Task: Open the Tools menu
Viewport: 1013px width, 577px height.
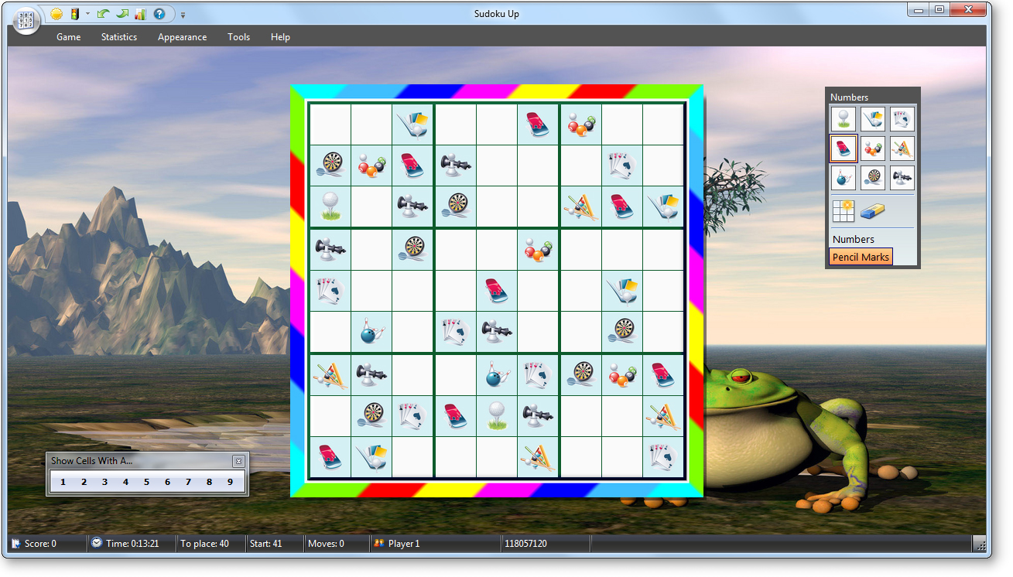Action: tap(238, 36)
